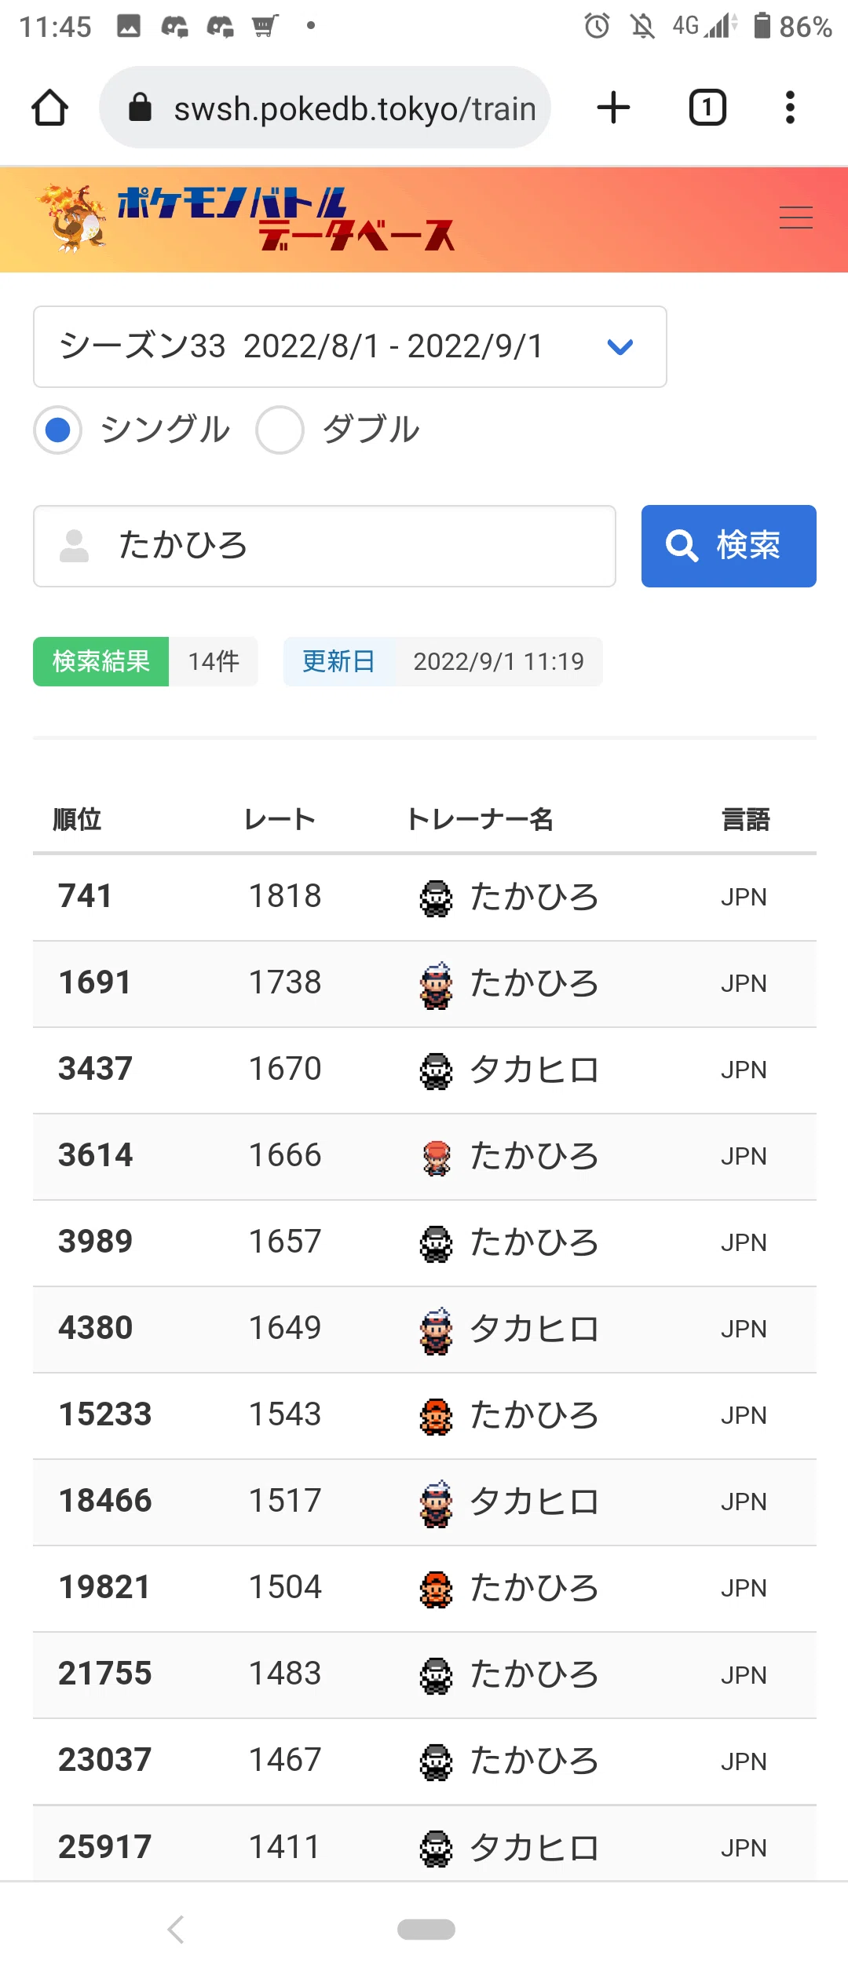Tap the Android back navigation arrow

(x=176, y=1930)
